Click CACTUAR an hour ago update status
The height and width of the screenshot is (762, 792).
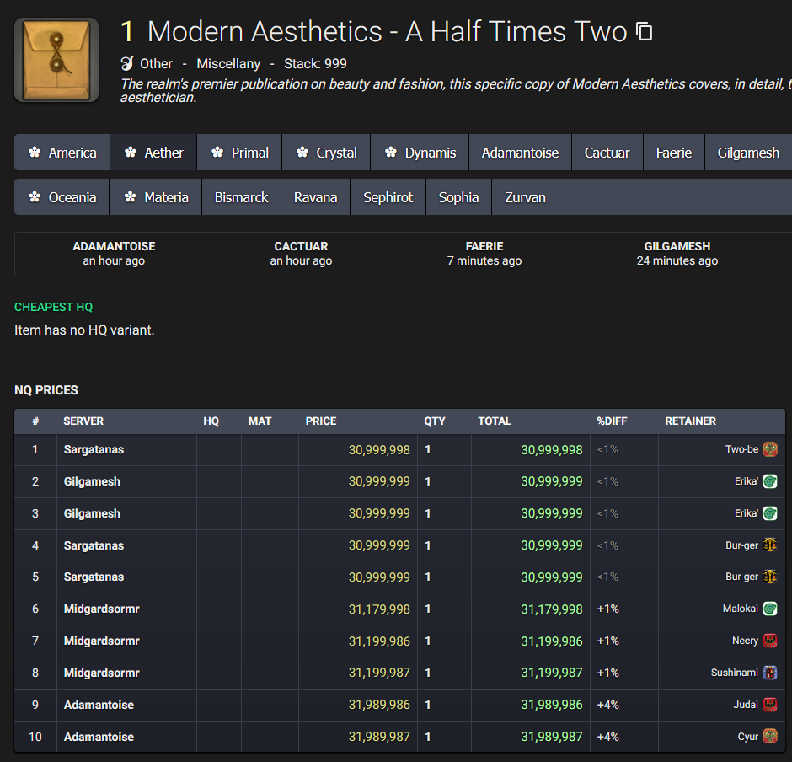pos(301,254)
